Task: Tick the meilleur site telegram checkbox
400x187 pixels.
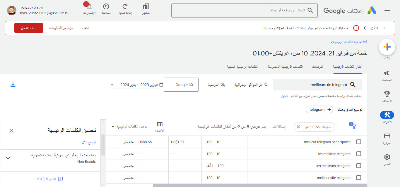Action: pos(359,178)
